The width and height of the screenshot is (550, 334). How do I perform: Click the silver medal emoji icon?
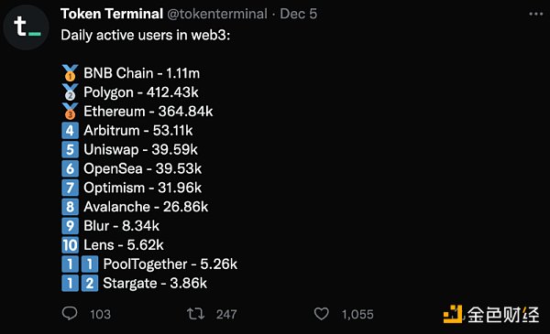click(70, 92)
